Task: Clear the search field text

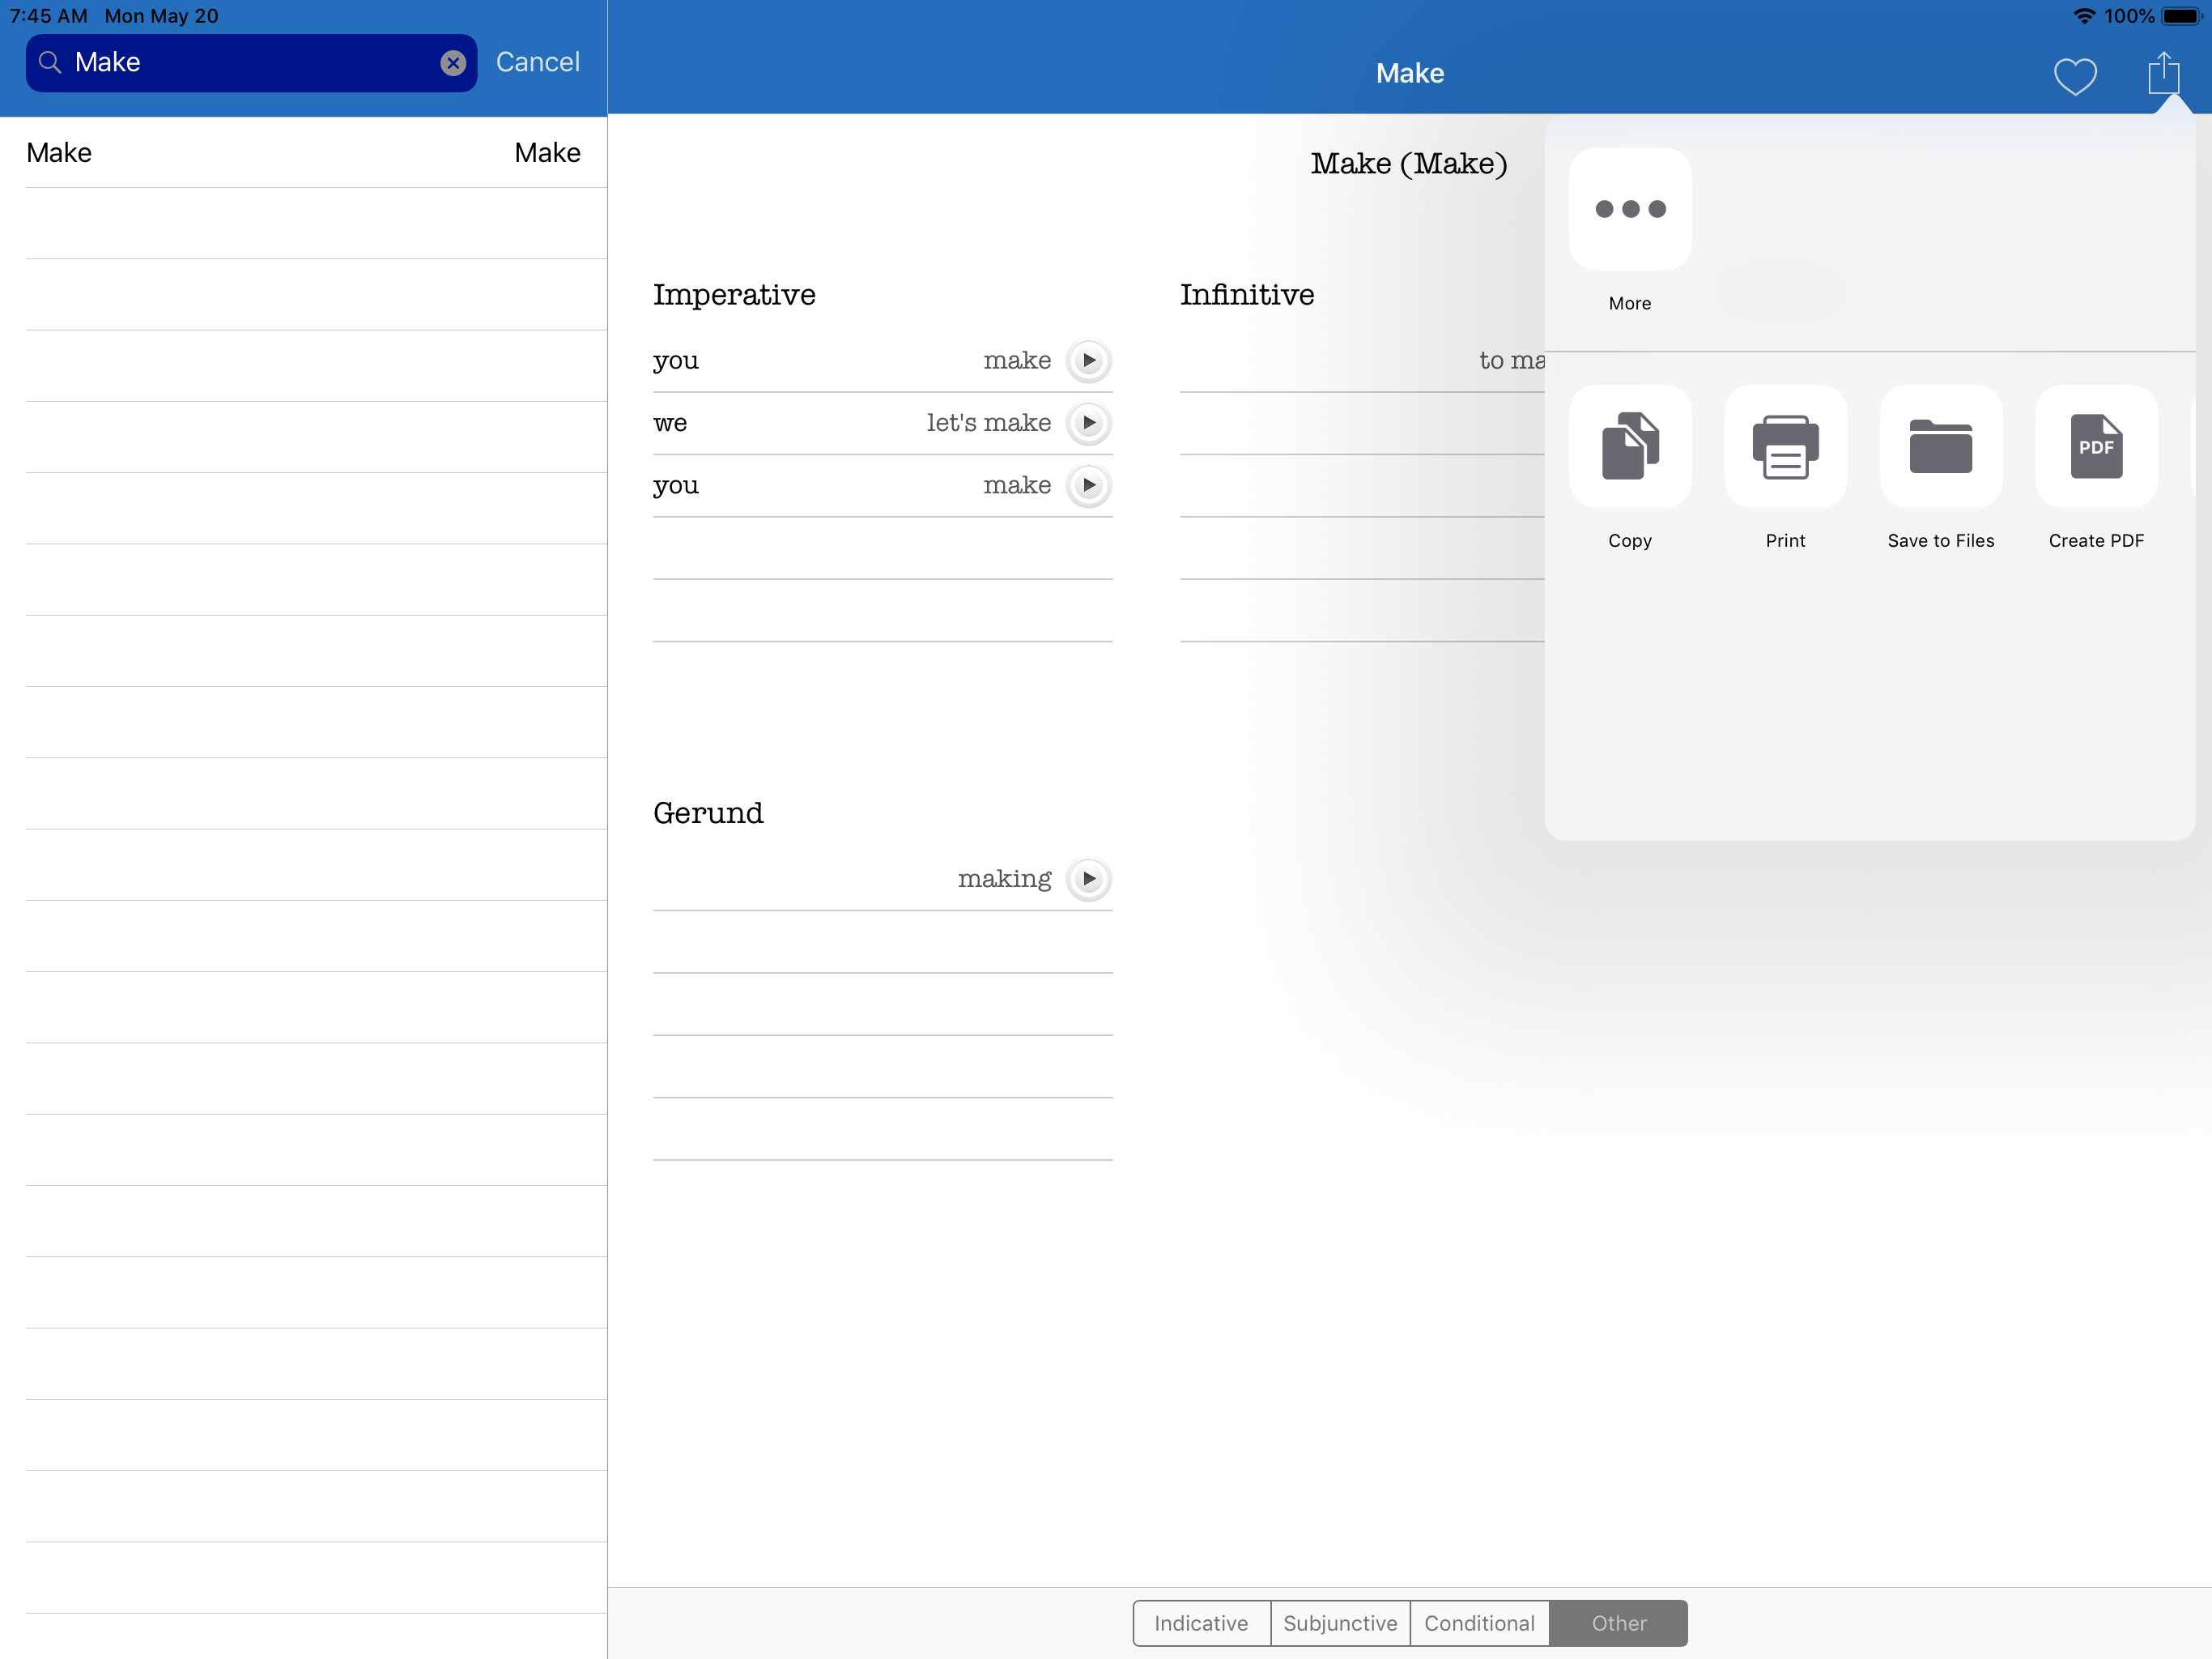Action: [x=453, y=63]
